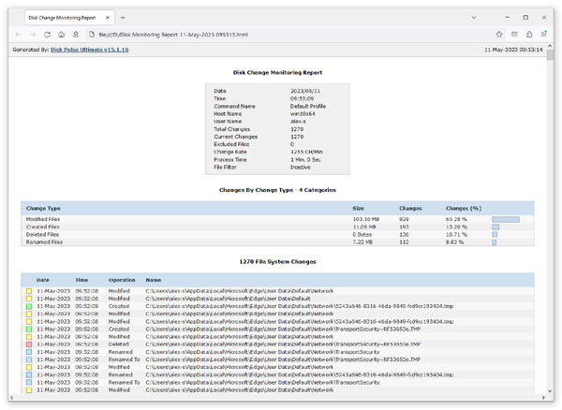
Task: Open the browser home page
Action: coord(61,35)
